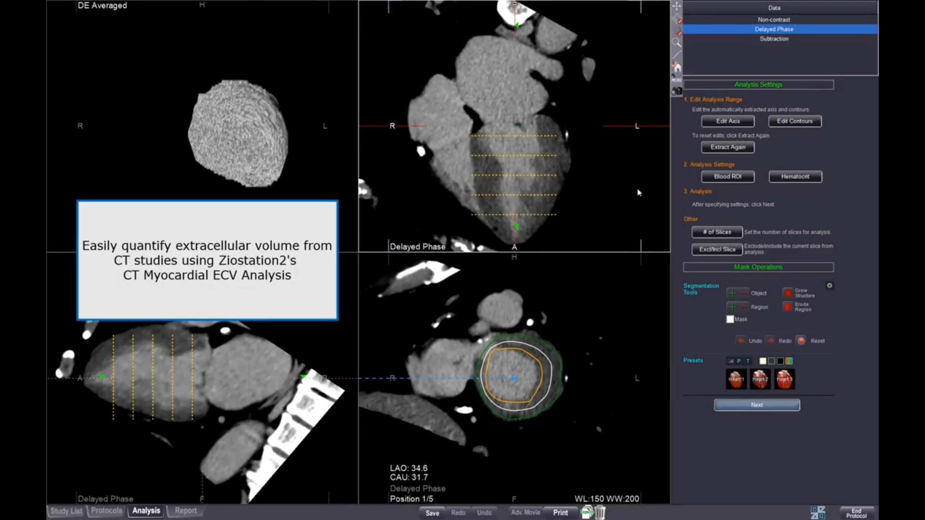Choose the rainbow color preset swatch

point(789,361)
